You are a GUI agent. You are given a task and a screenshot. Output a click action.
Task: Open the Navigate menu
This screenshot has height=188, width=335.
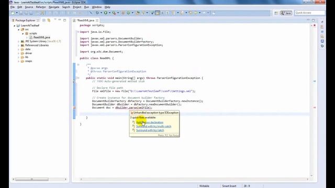pos(54,7)
